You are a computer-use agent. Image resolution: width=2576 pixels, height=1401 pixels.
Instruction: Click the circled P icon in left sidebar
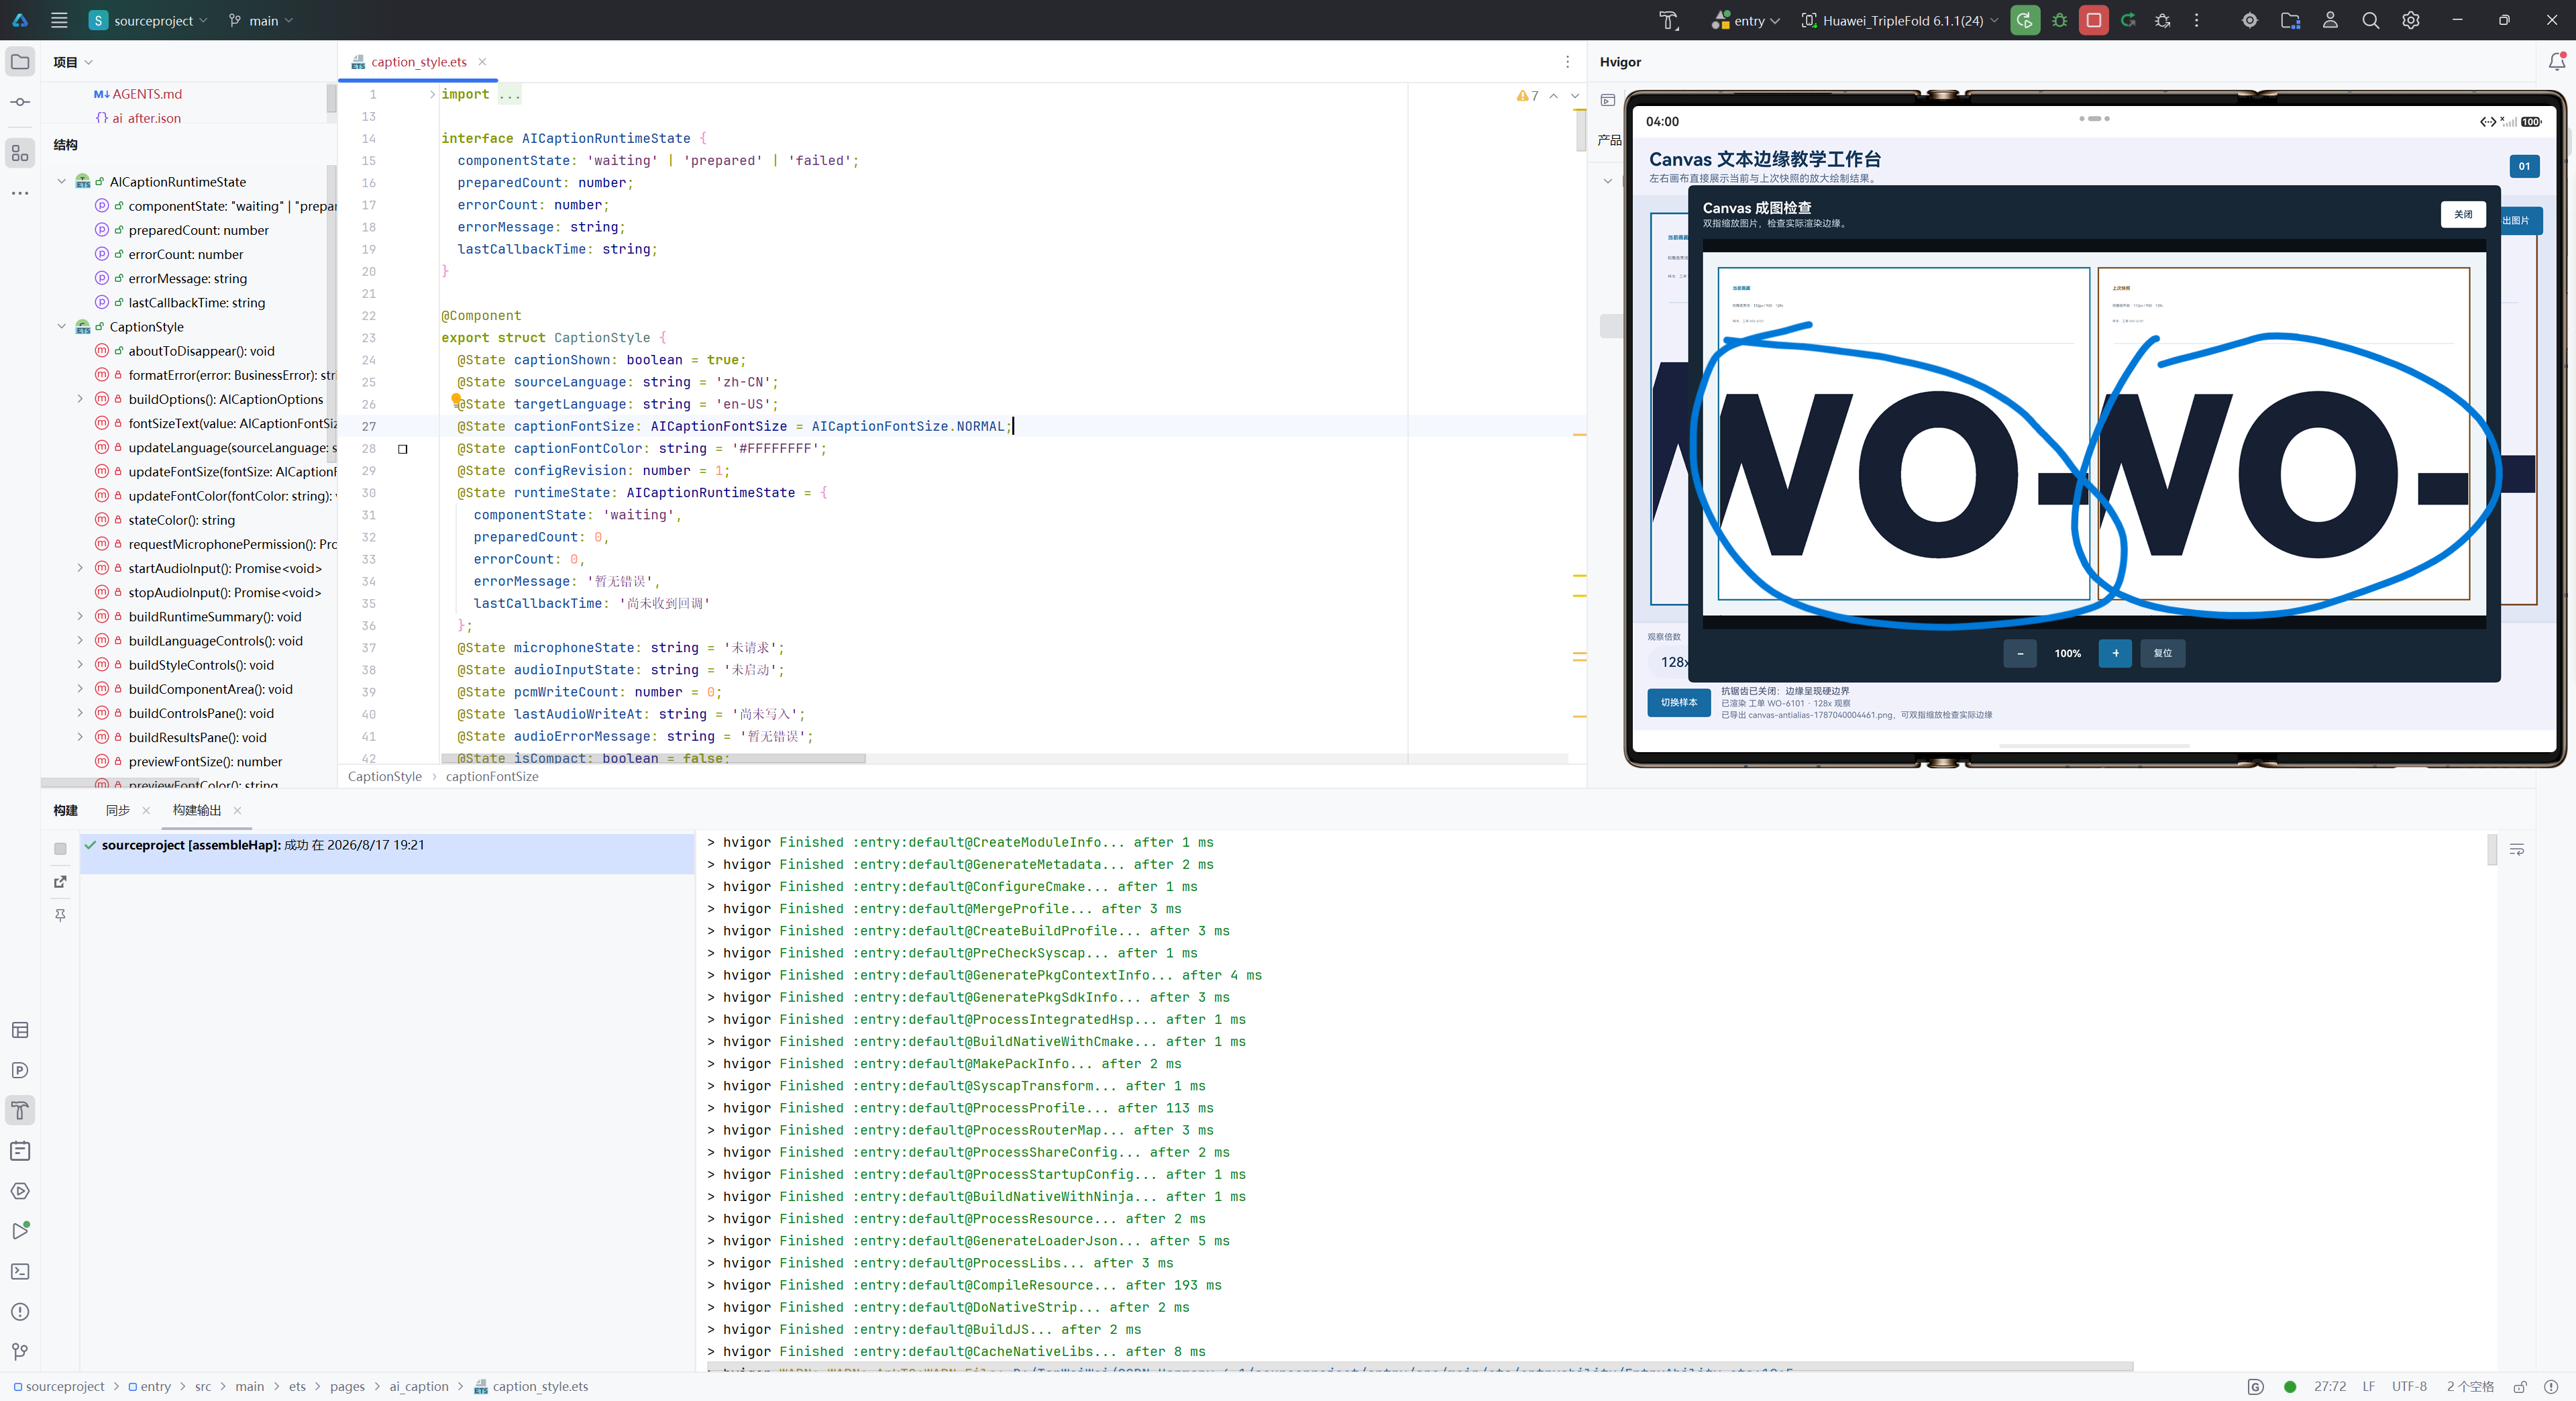tap(20, 1070)
